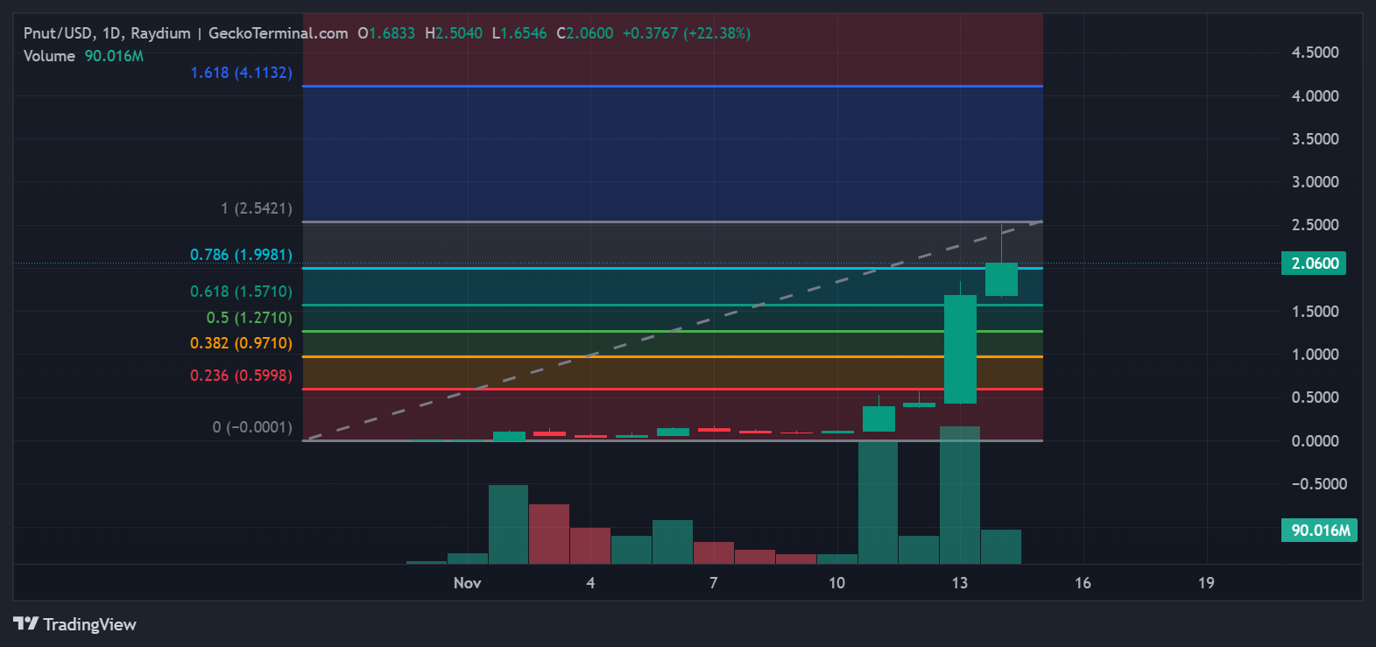1376x647 pixels.
Task: Select the 1 (2.5421) Fibonacci level label
Action: point(257,208)
